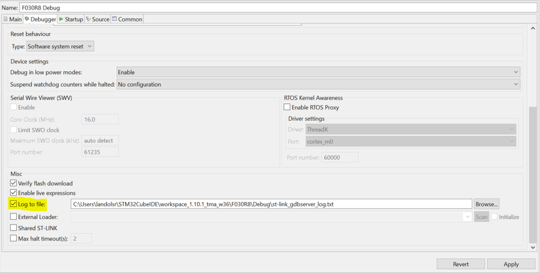Click the Apply button
The image size is (540, 273).
point(511,264)
